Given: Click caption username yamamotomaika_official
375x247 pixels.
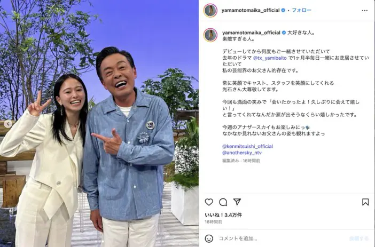Looking at the screenshot, I should click(251, 33).
